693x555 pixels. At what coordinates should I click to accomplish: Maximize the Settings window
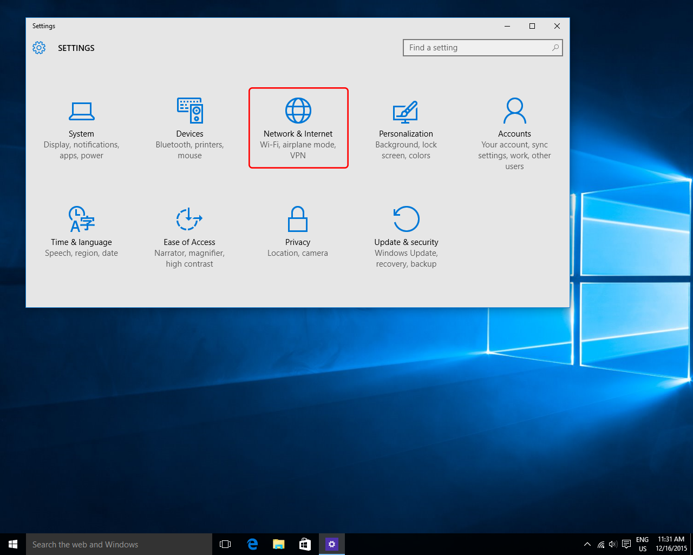(x=532, y=26)
